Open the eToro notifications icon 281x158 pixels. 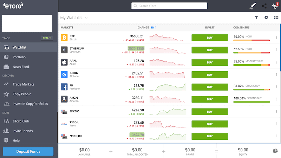coord(275,6)
